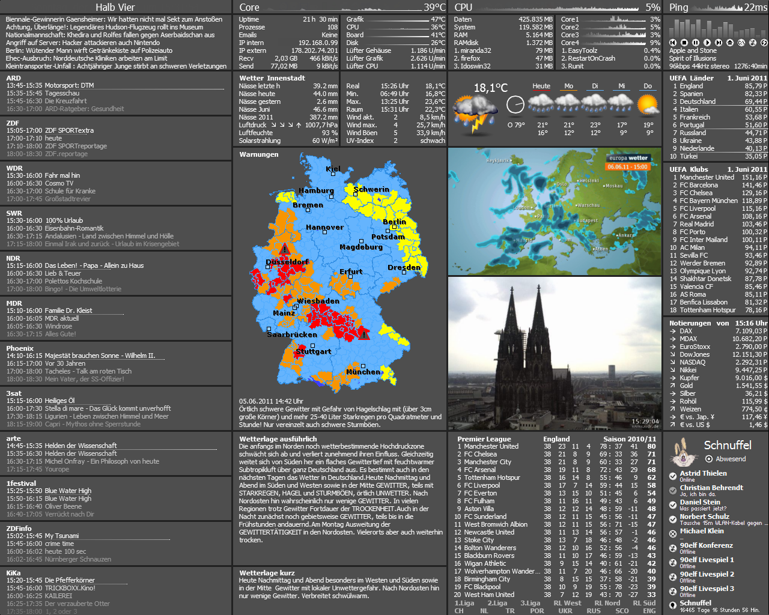Viewport: 769px width, 615px height.
Task: Click Halb Vier clock title
Action: 115,7
